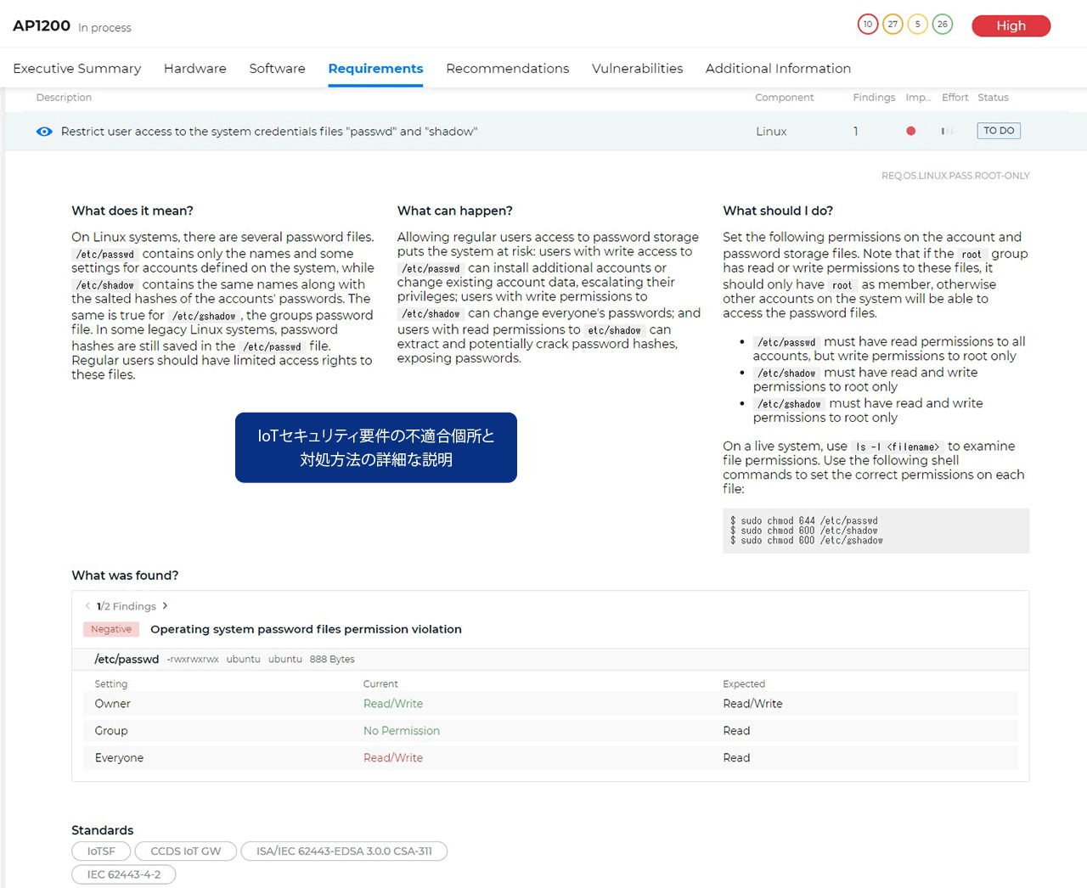This screenshot has height=888, width=1087.
Task: Click the red circle badge showing 10
Action: click(x=867, y=25)
